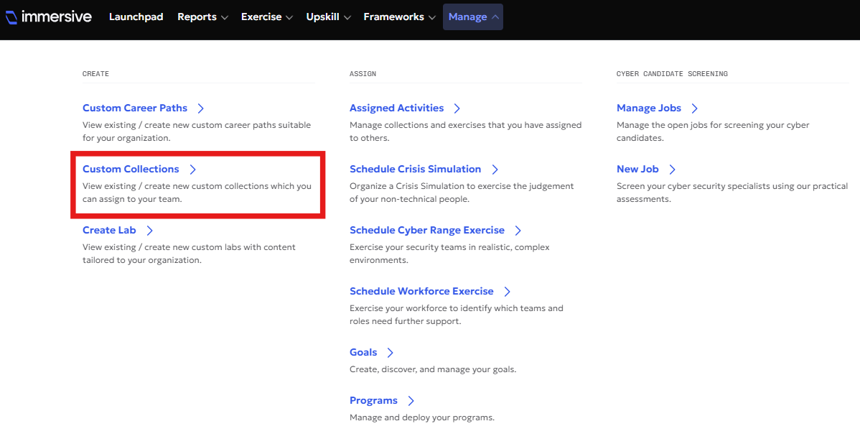This screenshot has width=860, height=444.
Task: Click arrow icon next to Goals
Action: coord(390,353)
